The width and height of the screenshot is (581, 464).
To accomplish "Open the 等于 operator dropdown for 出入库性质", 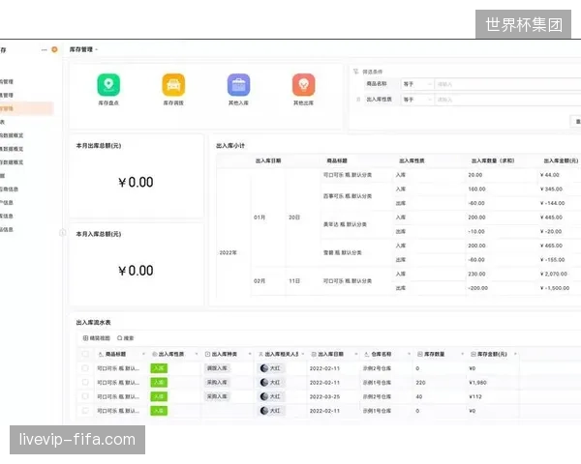I will (x=416, y=100).
